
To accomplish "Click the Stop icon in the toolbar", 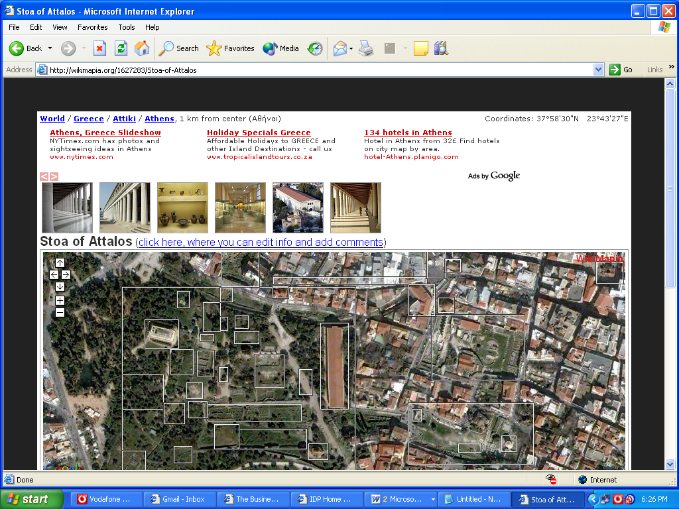I will click(99, 48).
